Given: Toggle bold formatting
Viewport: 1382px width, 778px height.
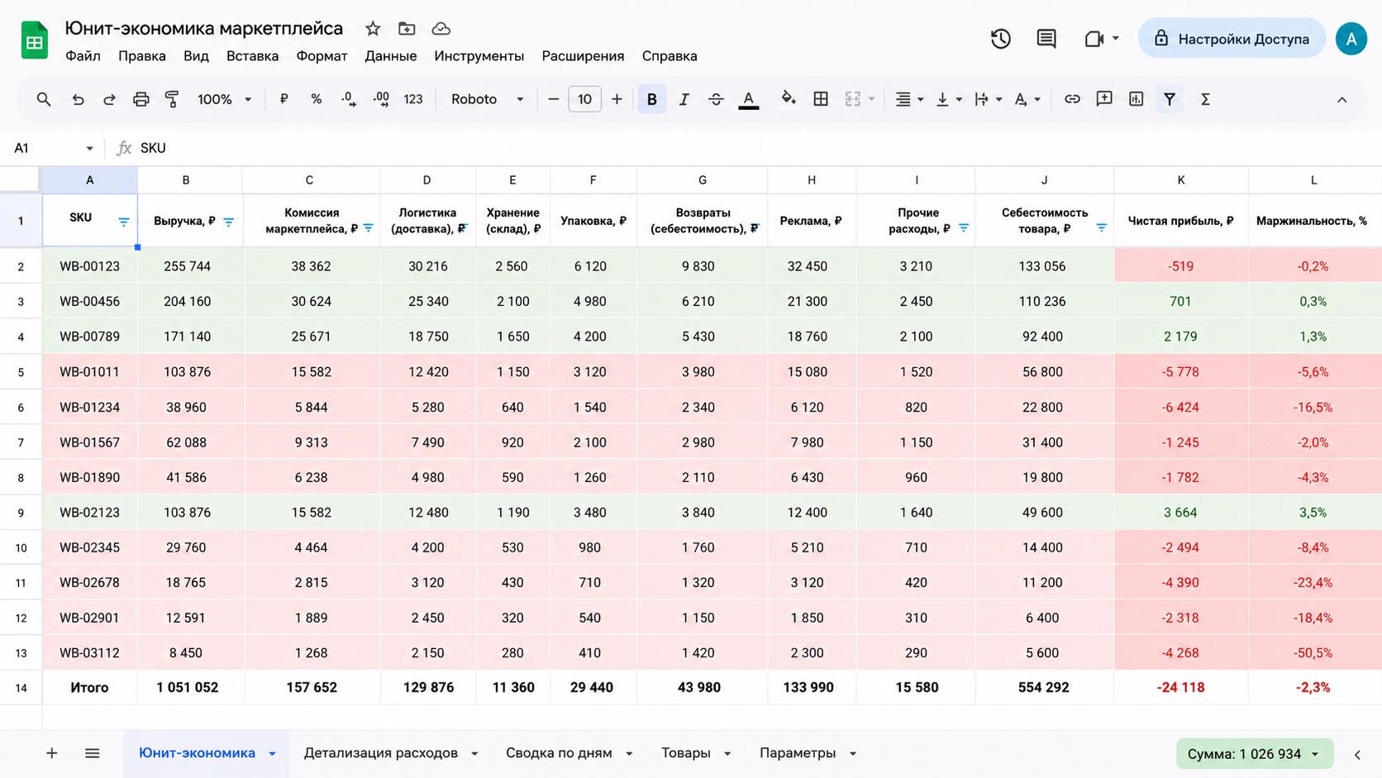Looking at the screenshot, I should [651, 99].
